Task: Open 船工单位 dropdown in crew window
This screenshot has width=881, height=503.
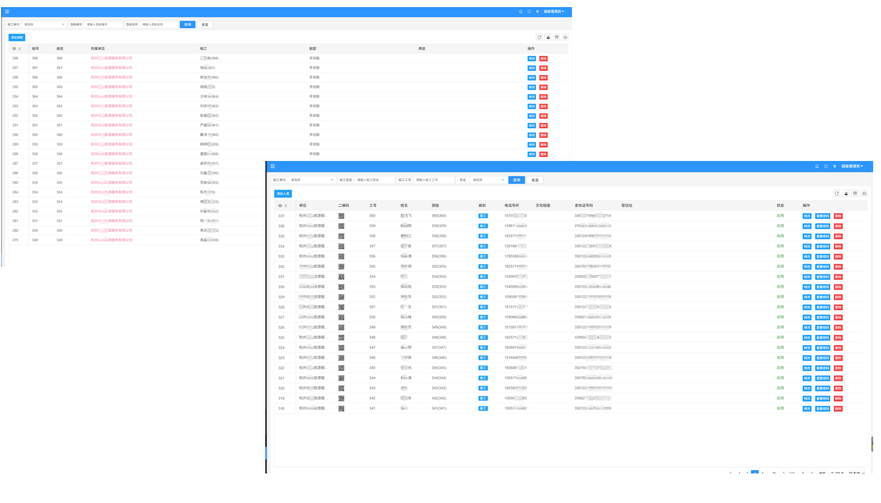Action: [x=312, y=180]
